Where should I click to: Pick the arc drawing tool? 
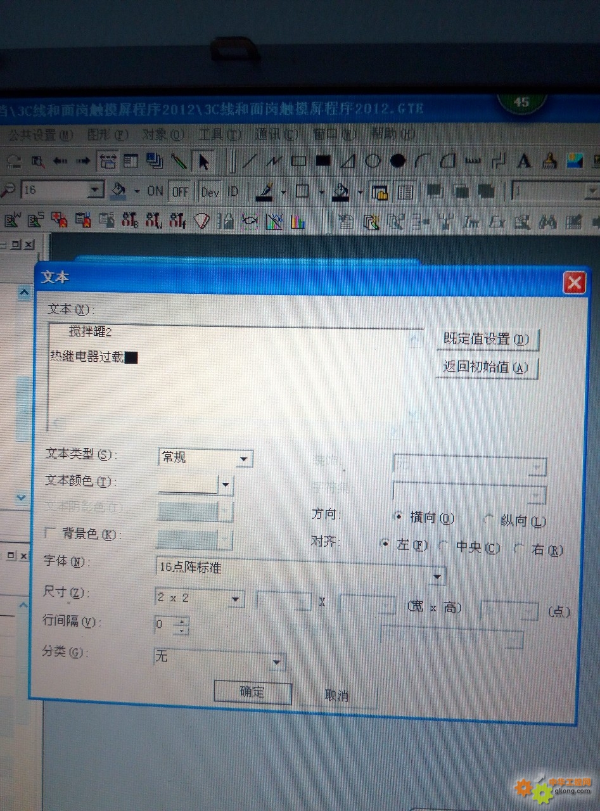pos(422,162)
